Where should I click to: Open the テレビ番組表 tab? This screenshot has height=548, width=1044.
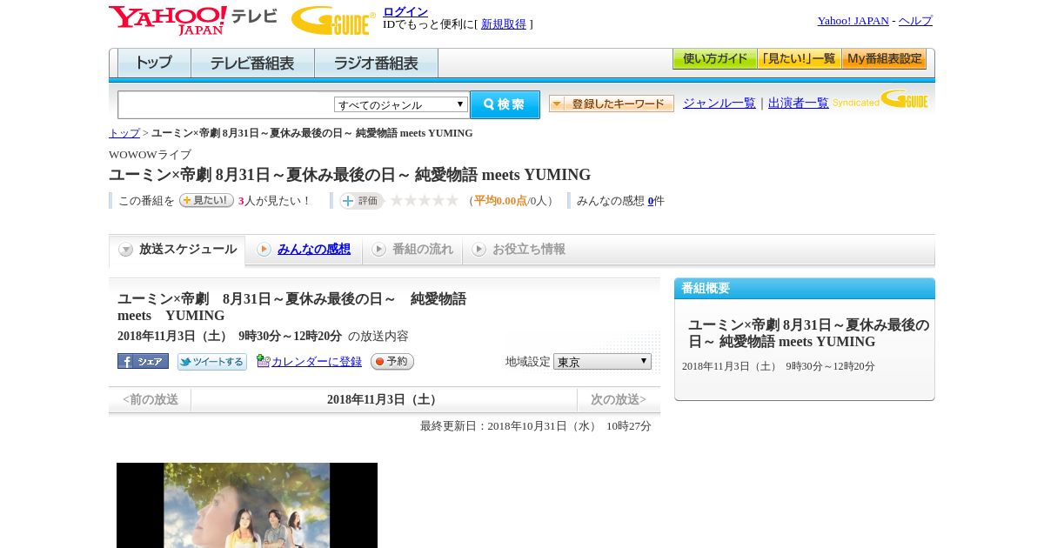pos(252,63)
